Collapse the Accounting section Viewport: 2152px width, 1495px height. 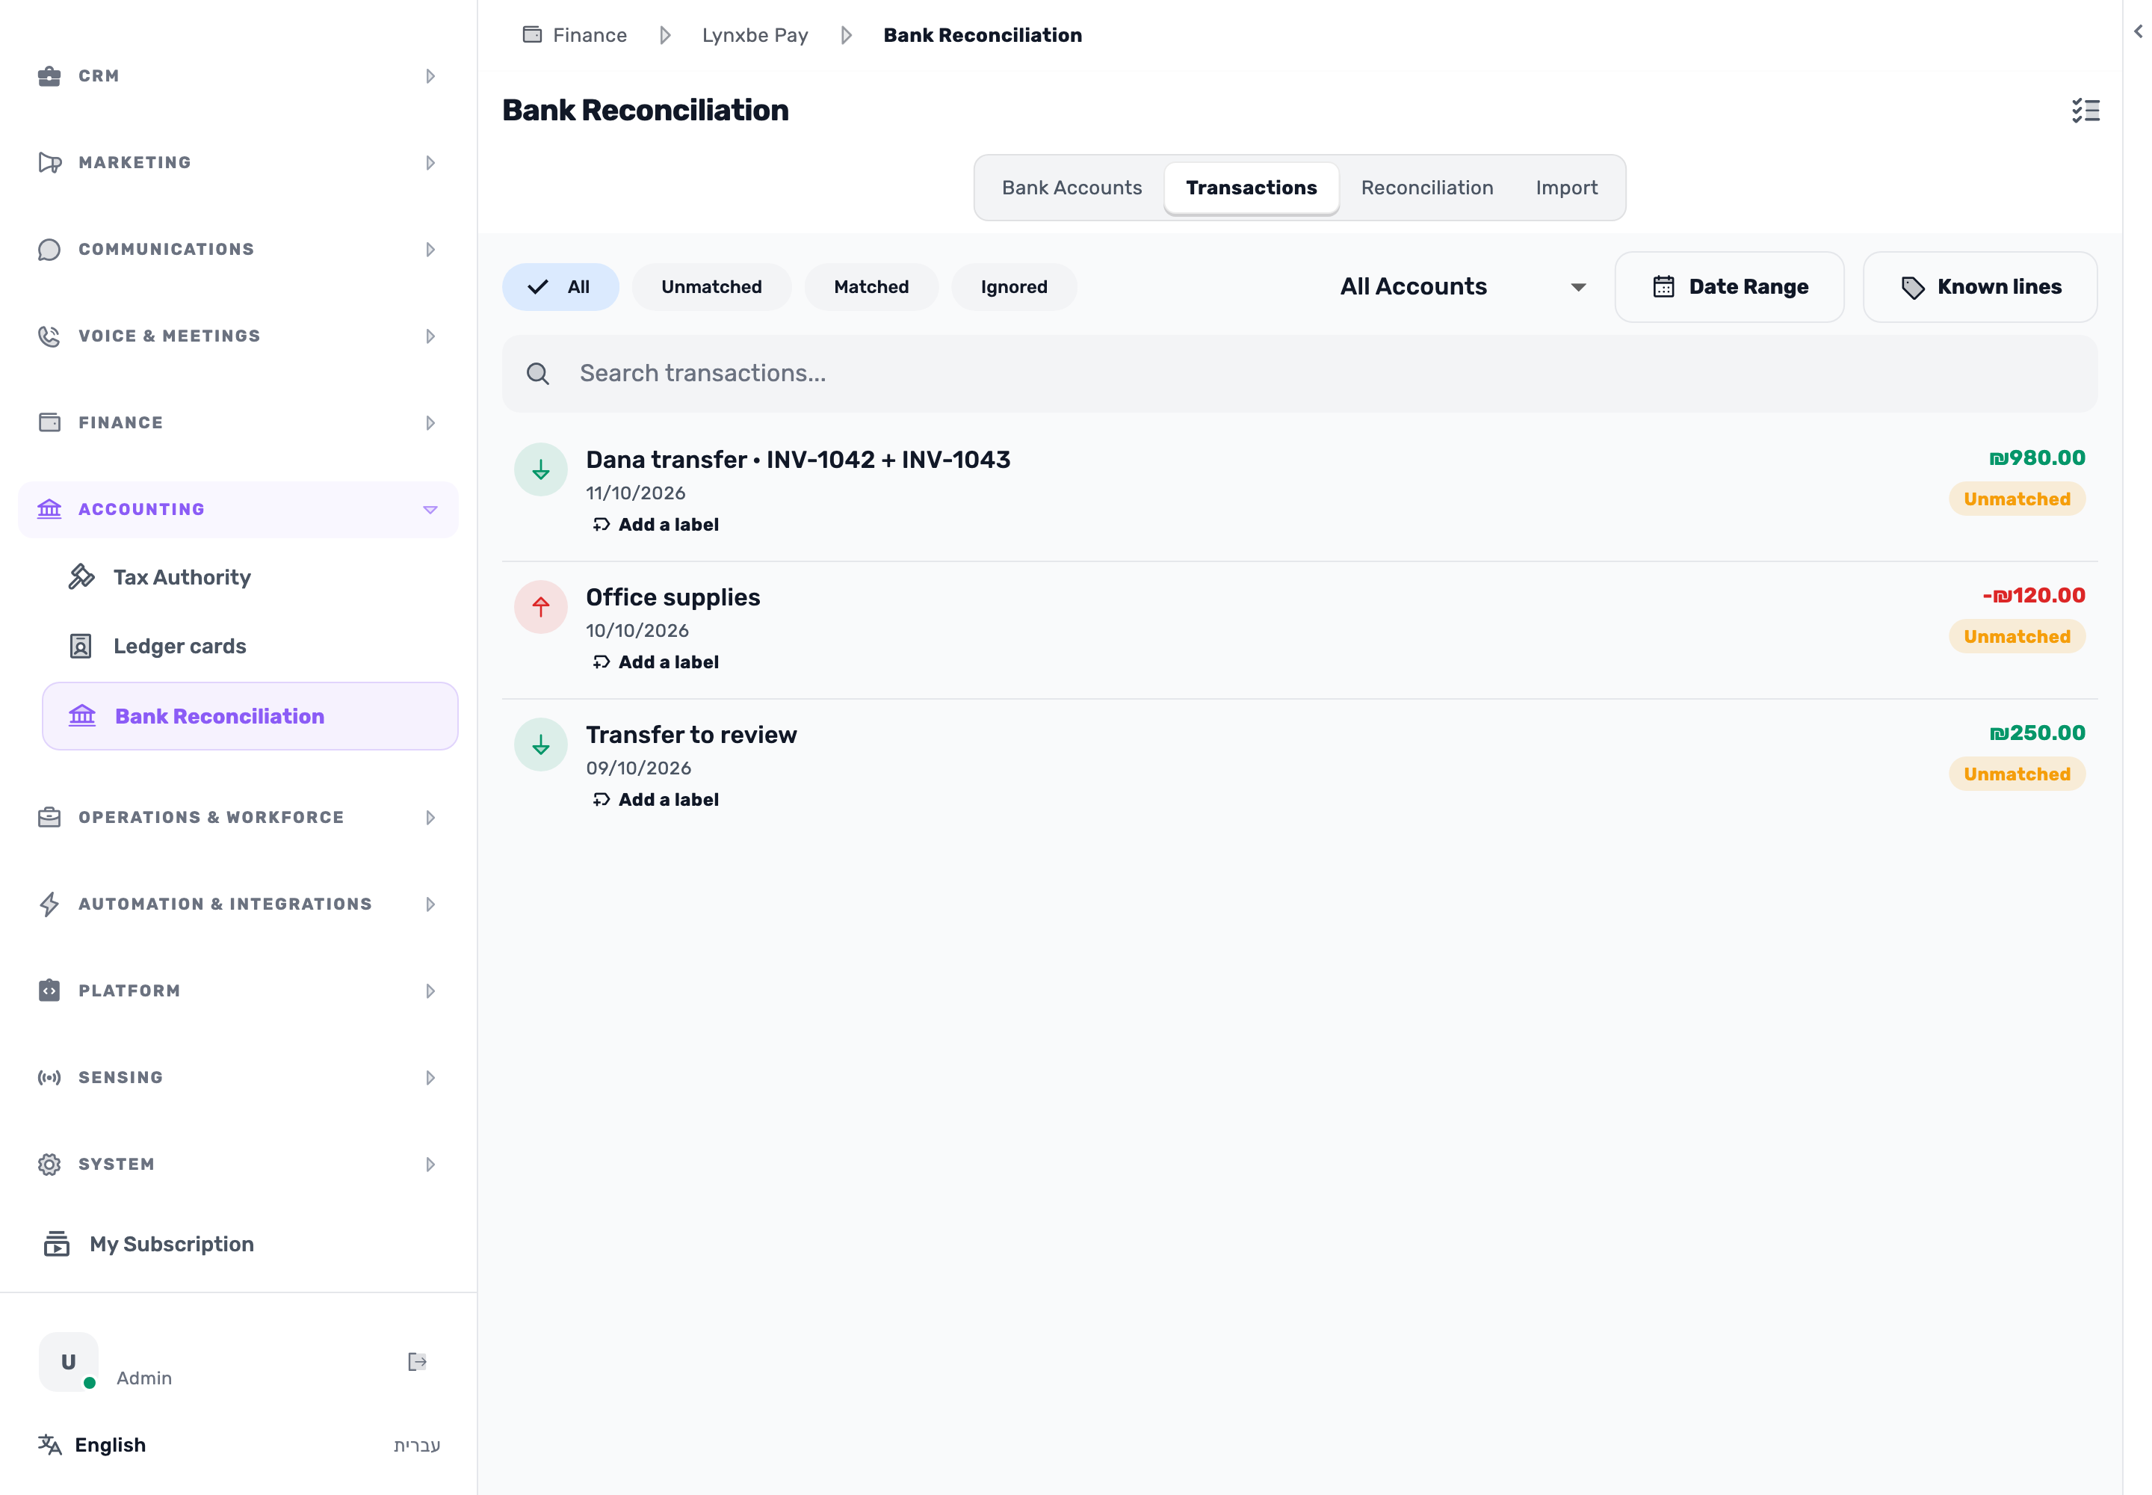(238, 510)
